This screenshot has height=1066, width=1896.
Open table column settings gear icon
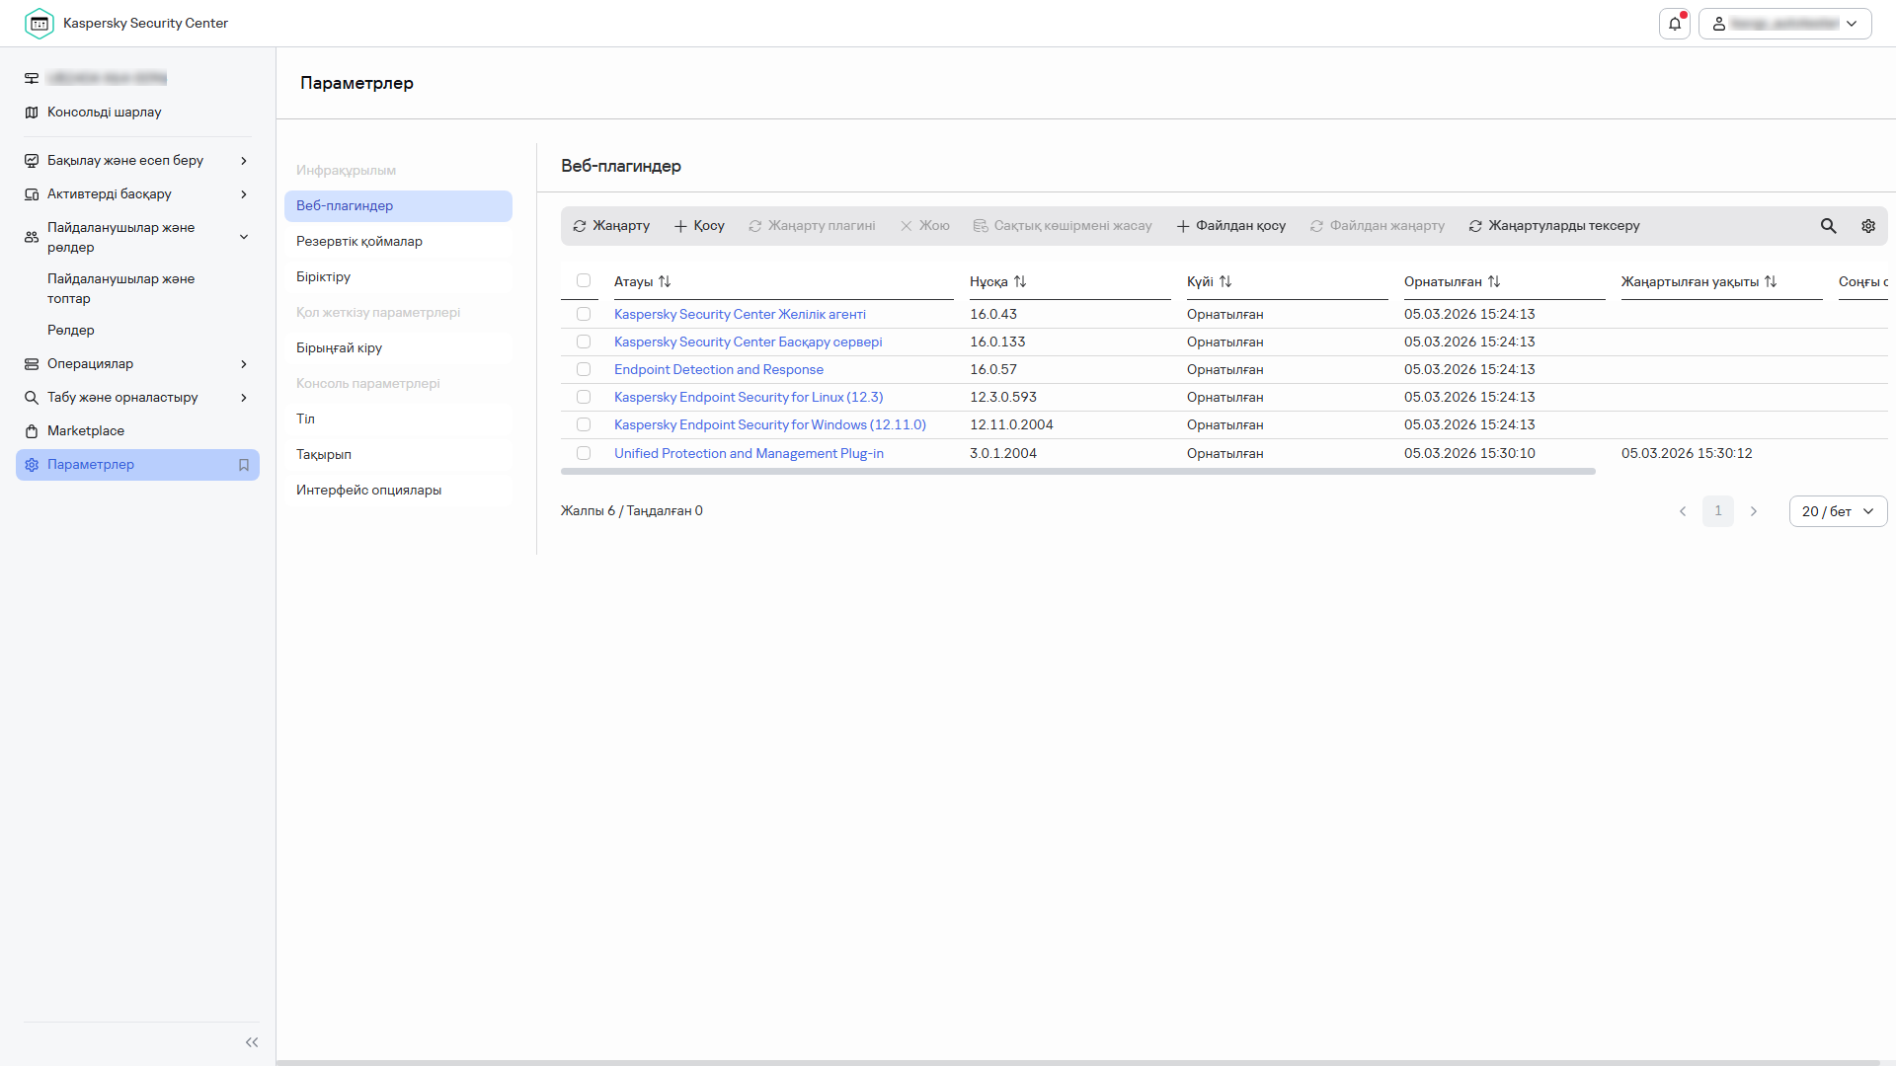click(x=1868, y=226)
